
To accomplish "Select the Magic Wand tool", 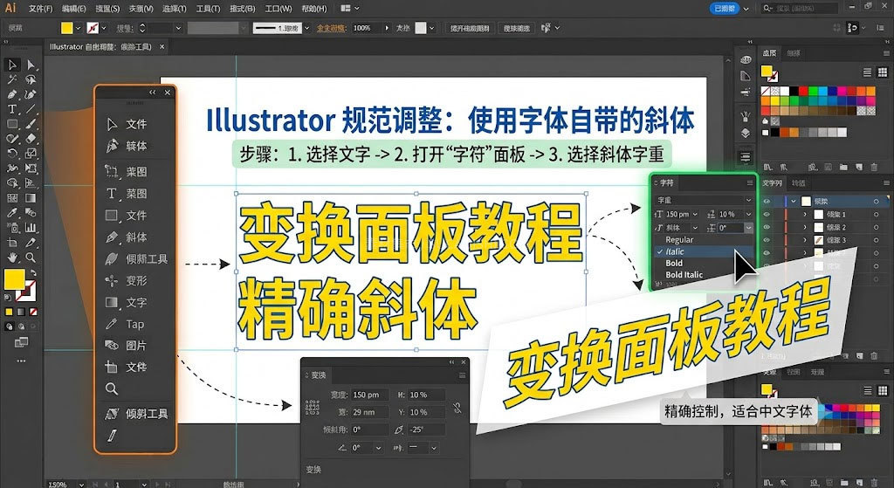I will [x=12, y=79].
